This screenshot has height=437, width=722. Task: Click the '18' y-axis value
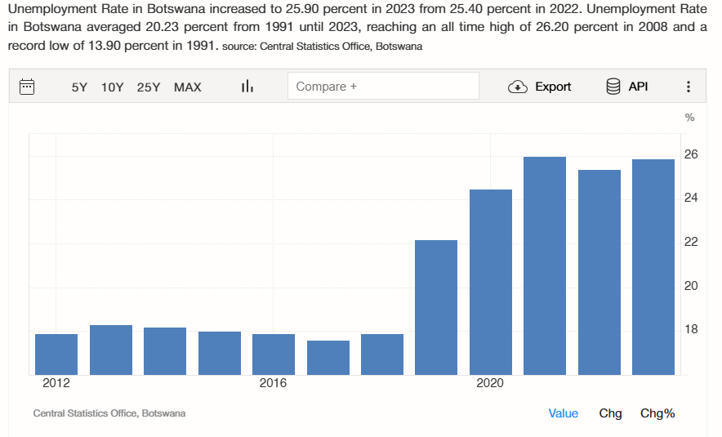691,330
